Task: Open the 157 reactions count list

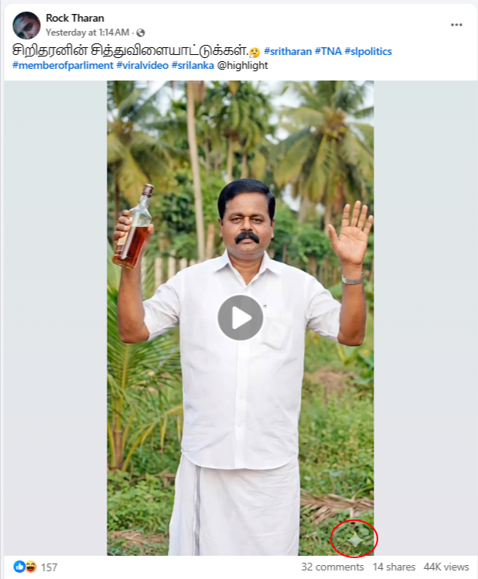Action: (49, 567)
